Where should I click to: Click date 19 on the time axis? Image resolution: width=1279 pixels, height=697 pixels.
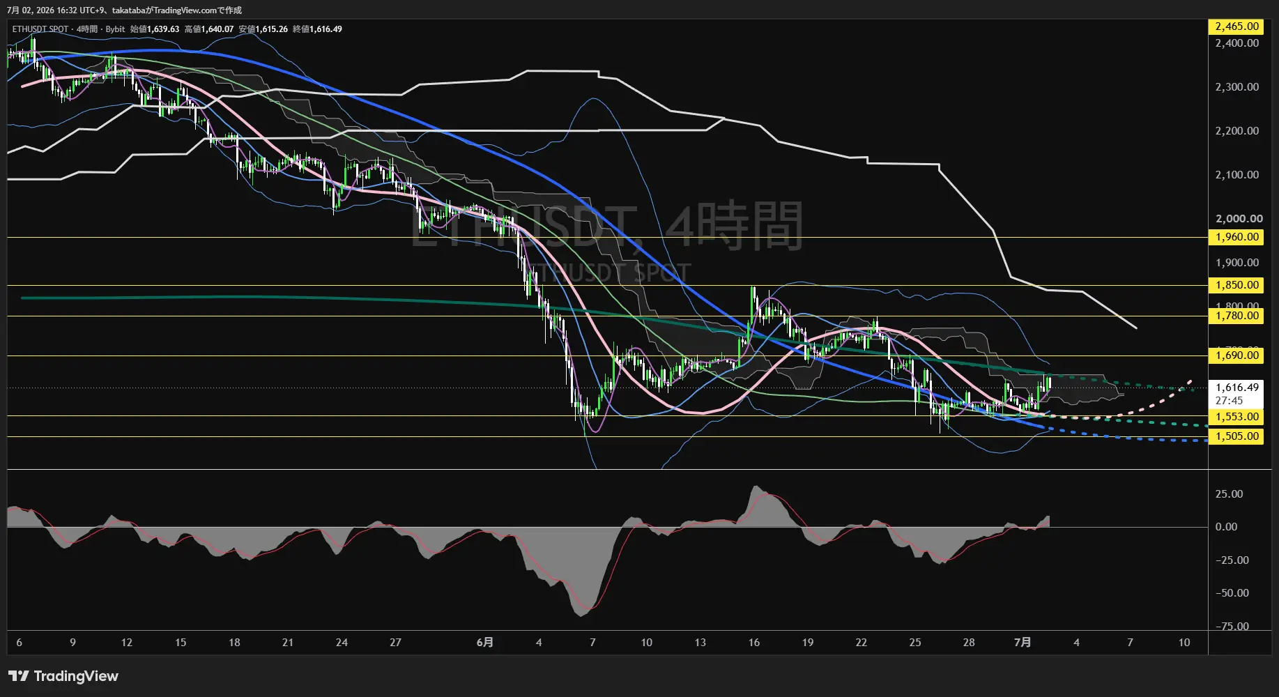(x=808, y=643)
